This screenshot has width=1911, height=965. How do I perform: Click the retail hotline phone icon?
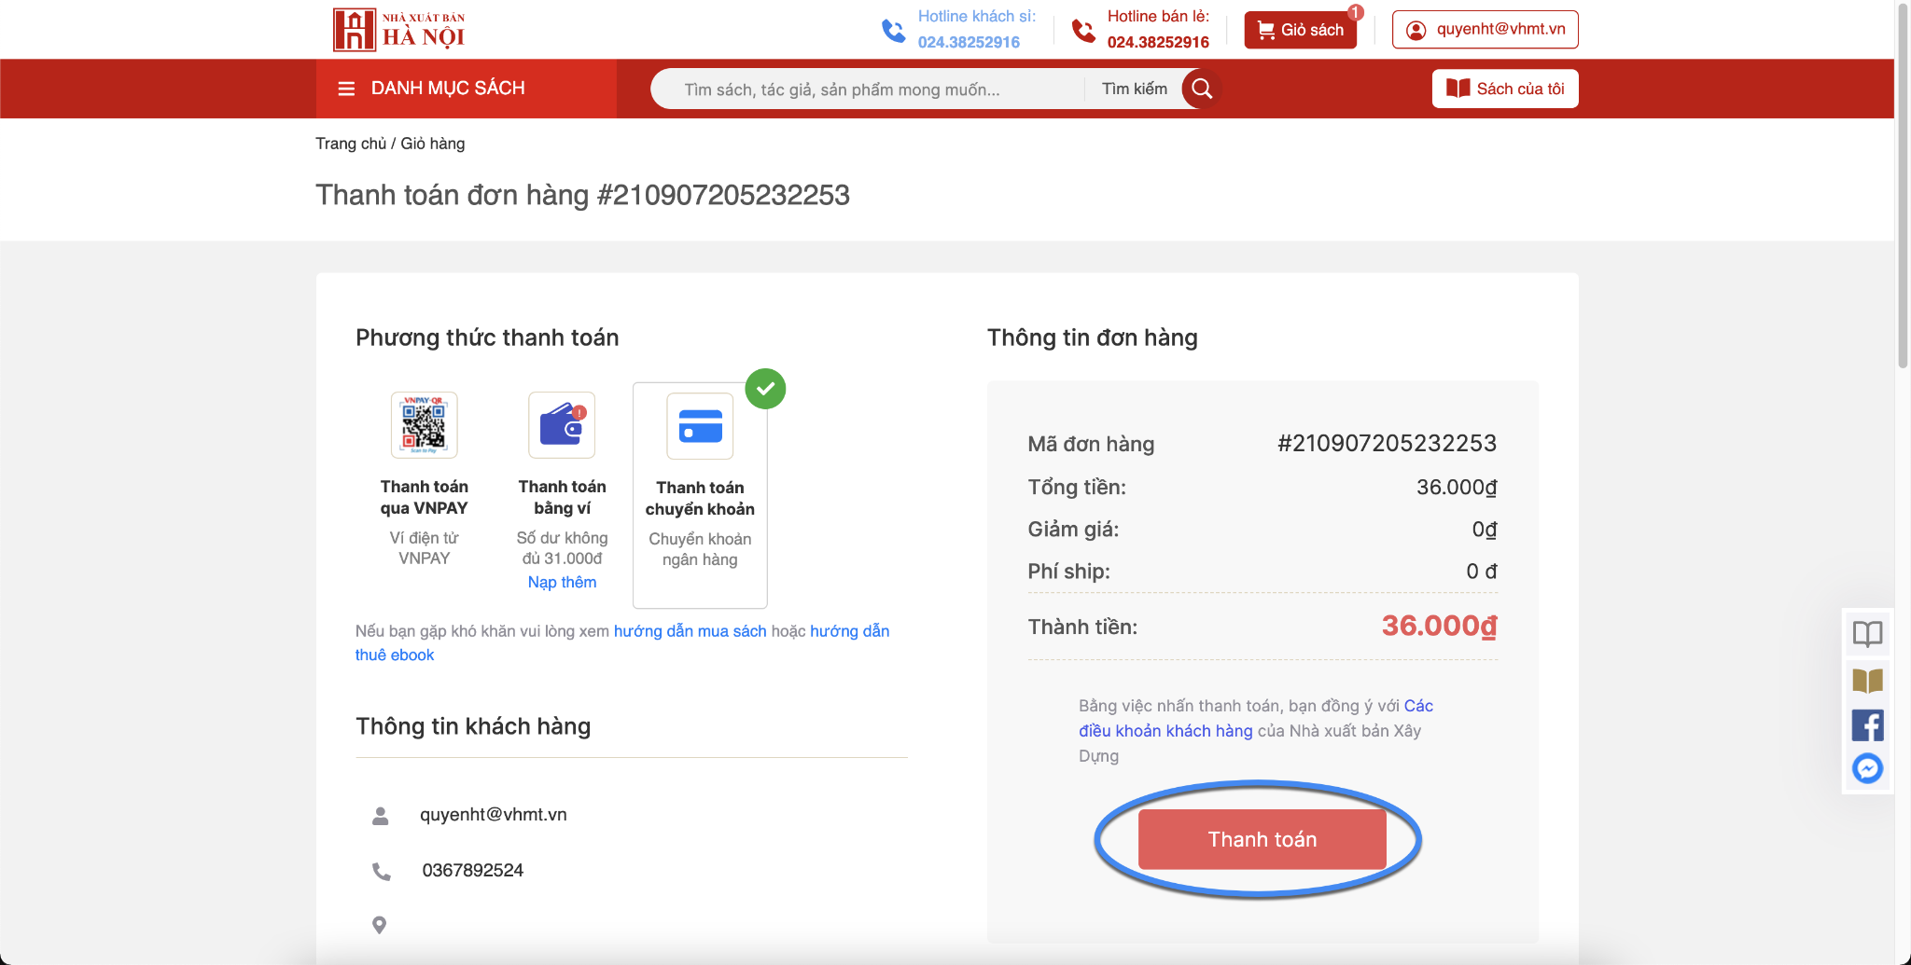point(1083,31)
